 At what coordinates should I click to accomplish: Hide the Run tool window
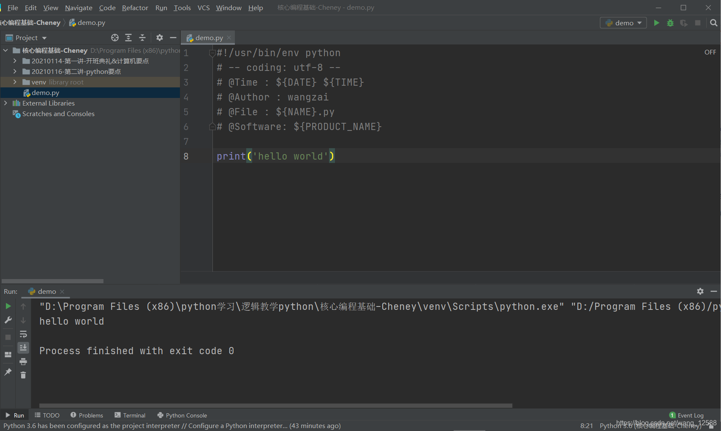pyautogui.click(x=714, y=291)
